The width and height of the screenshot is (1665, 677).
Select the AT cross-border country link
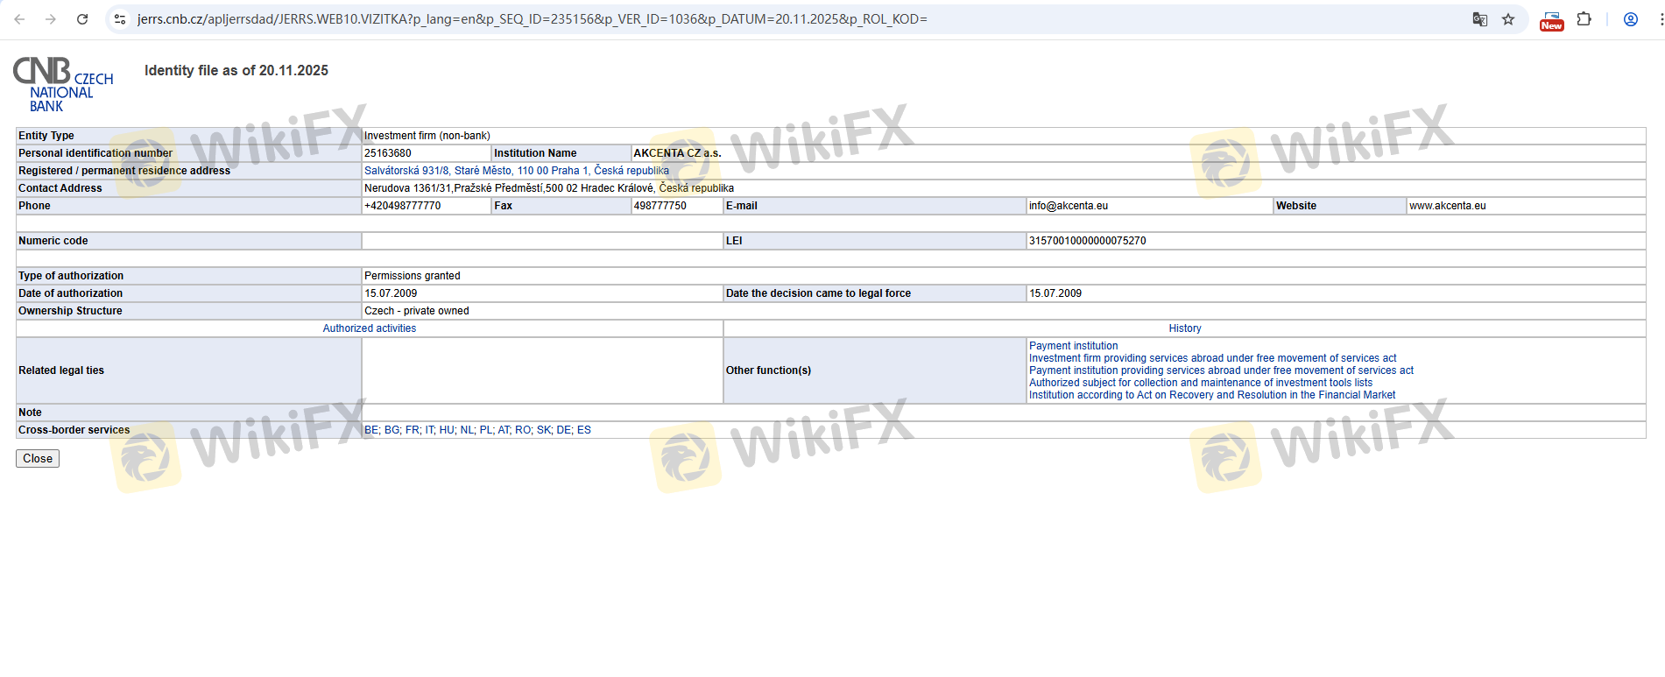coord(504,430)
